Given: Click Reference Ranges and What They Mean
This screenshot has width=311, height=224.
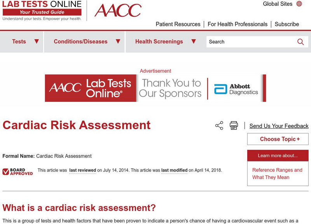Looking at the screenshot, I should point(276,174).
